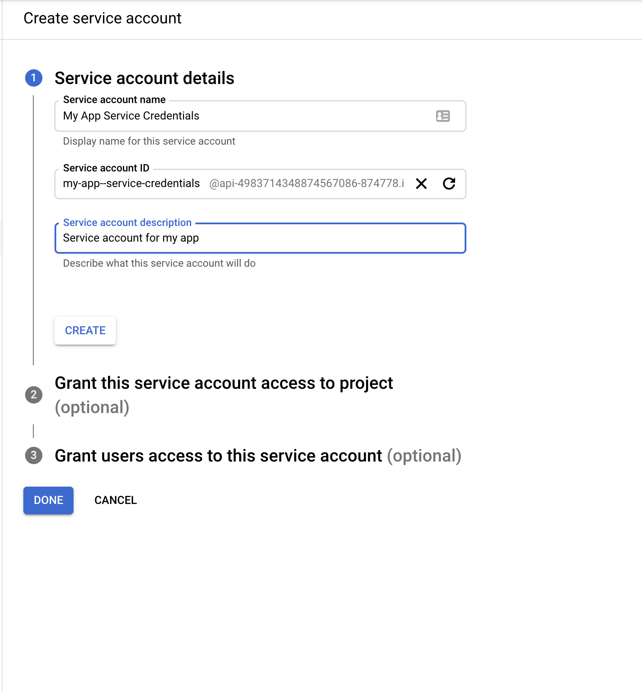This screenshot has width=642, height=691.
Task: Click the Service account description field
Action: point(260,238)
